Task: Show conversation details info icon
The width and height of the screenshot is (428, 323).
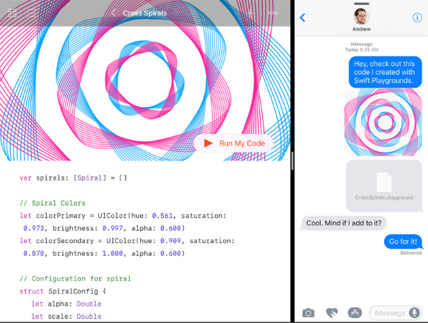Action: pyautogui.click(x=417, y=18)
